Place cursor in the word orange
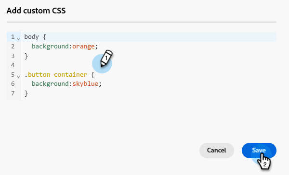 coord(83,47)
